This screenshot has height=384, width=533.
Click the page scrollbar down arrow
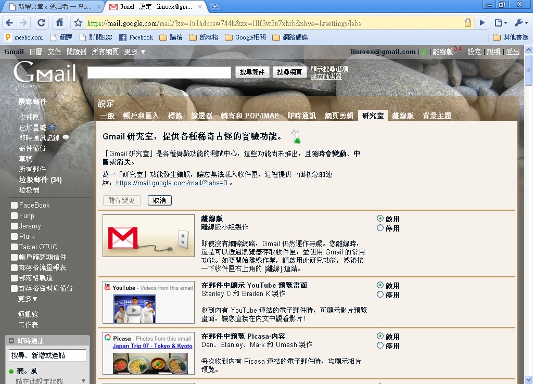pos(529,379)
